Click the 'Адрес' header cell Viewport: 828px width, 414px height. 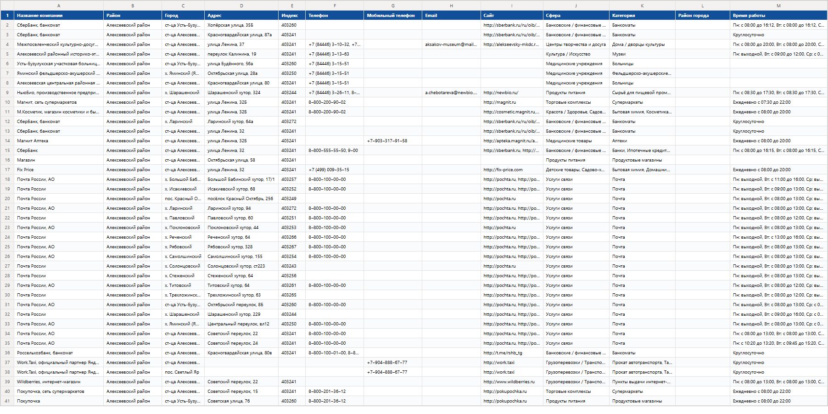point(241,16)
